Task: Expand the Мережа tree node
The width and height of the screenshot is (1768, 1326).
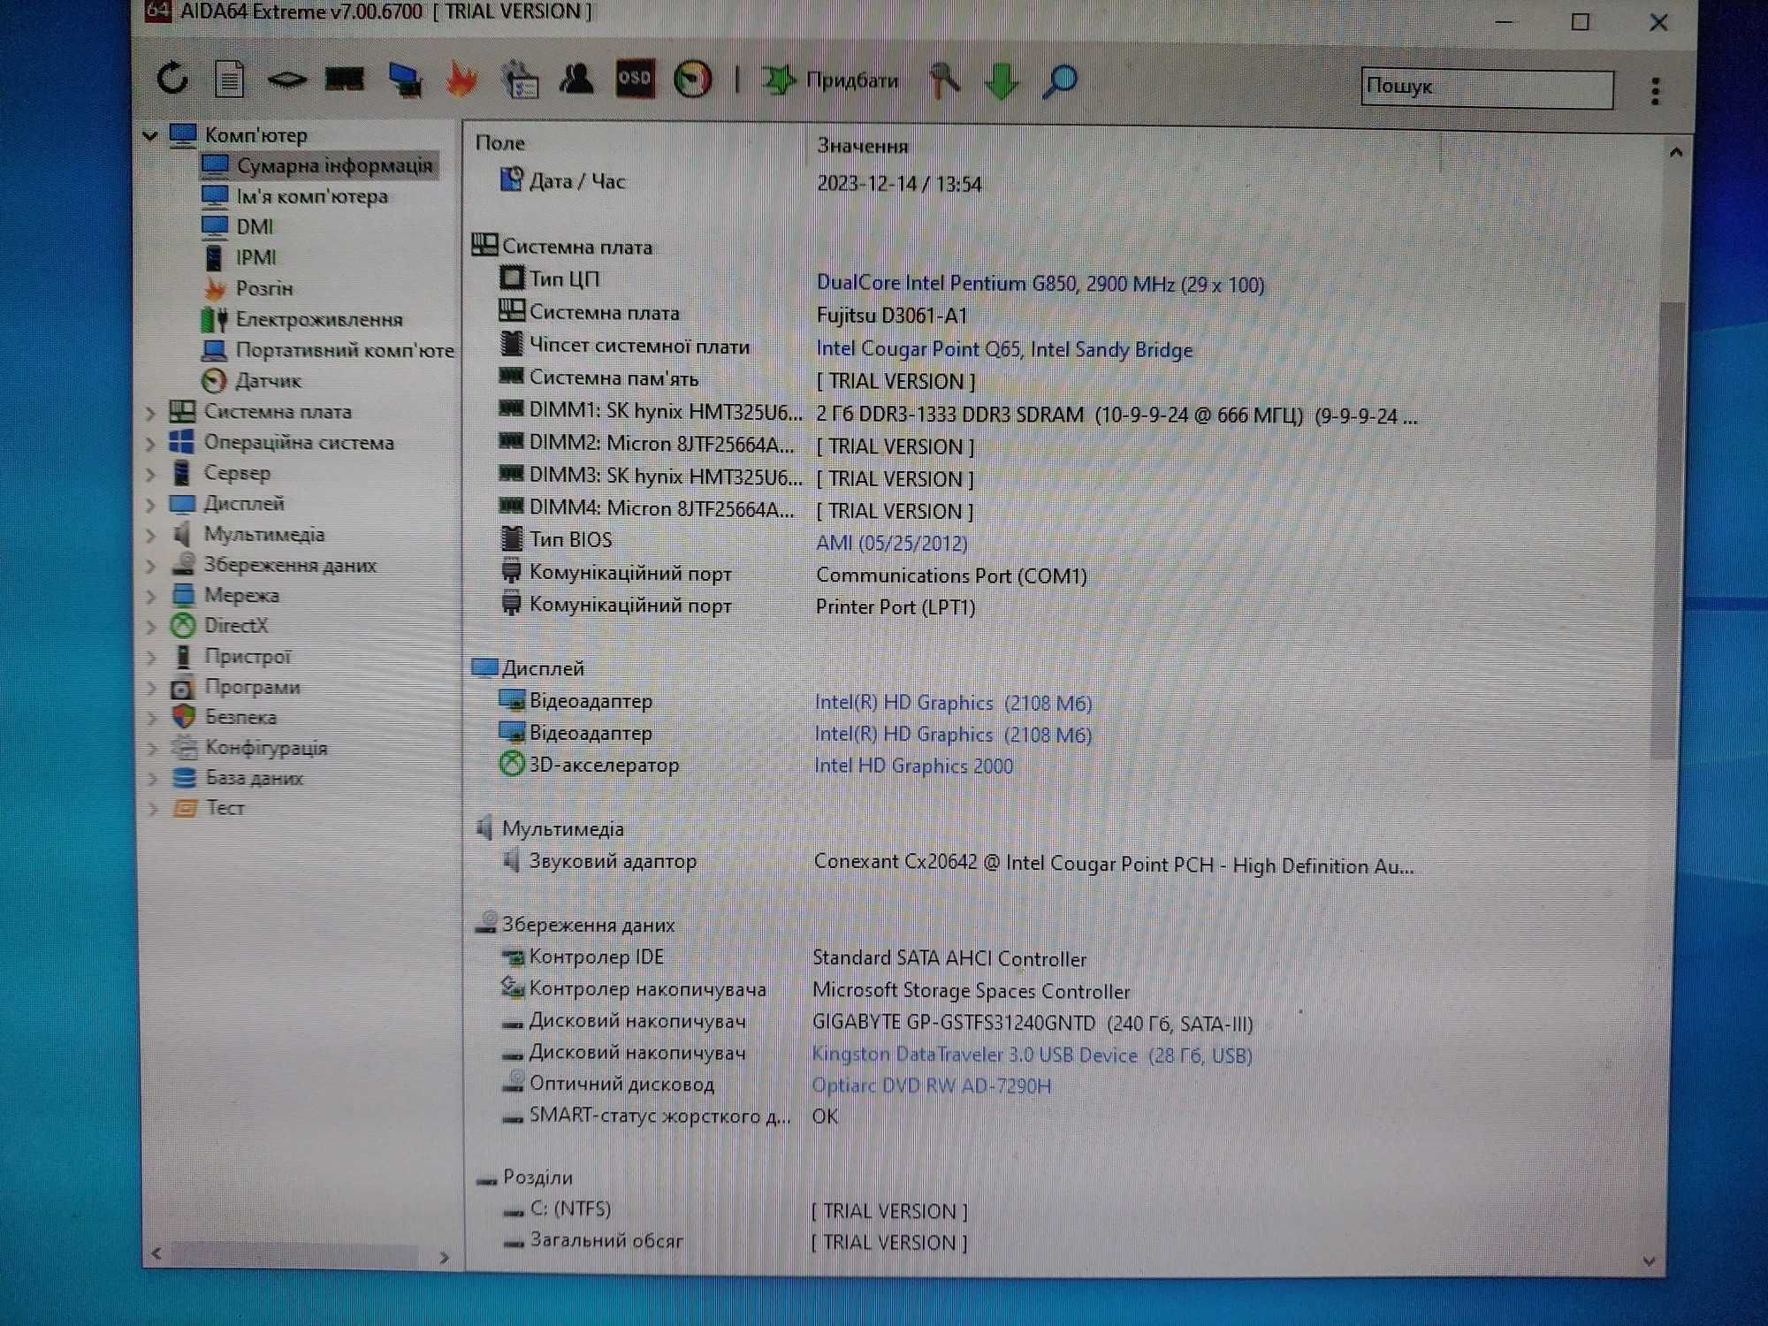Action: (150, 597)
